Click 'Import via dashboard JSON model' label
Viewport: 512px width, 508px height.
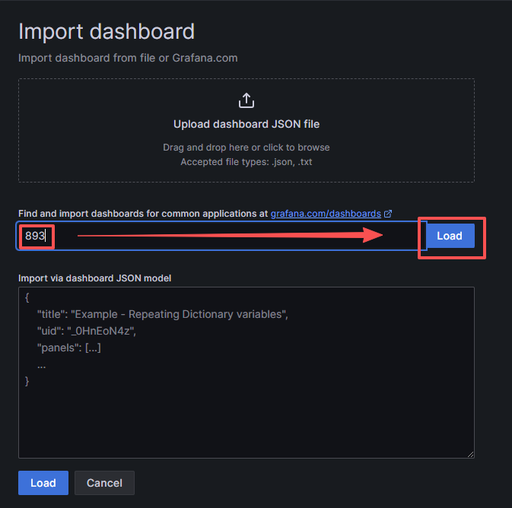94,278
